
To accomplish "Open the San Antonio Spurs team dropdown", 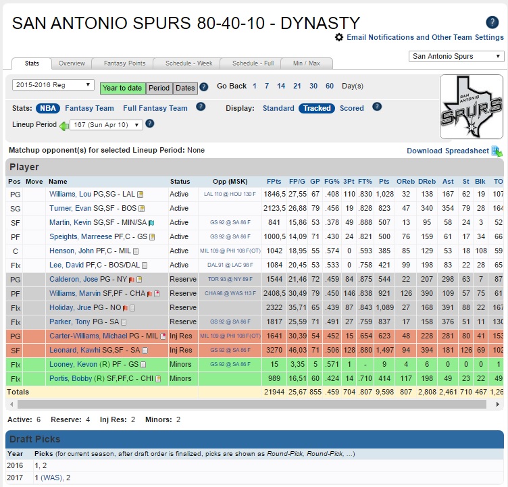I will pyautogui.click(x=456, y=56).
